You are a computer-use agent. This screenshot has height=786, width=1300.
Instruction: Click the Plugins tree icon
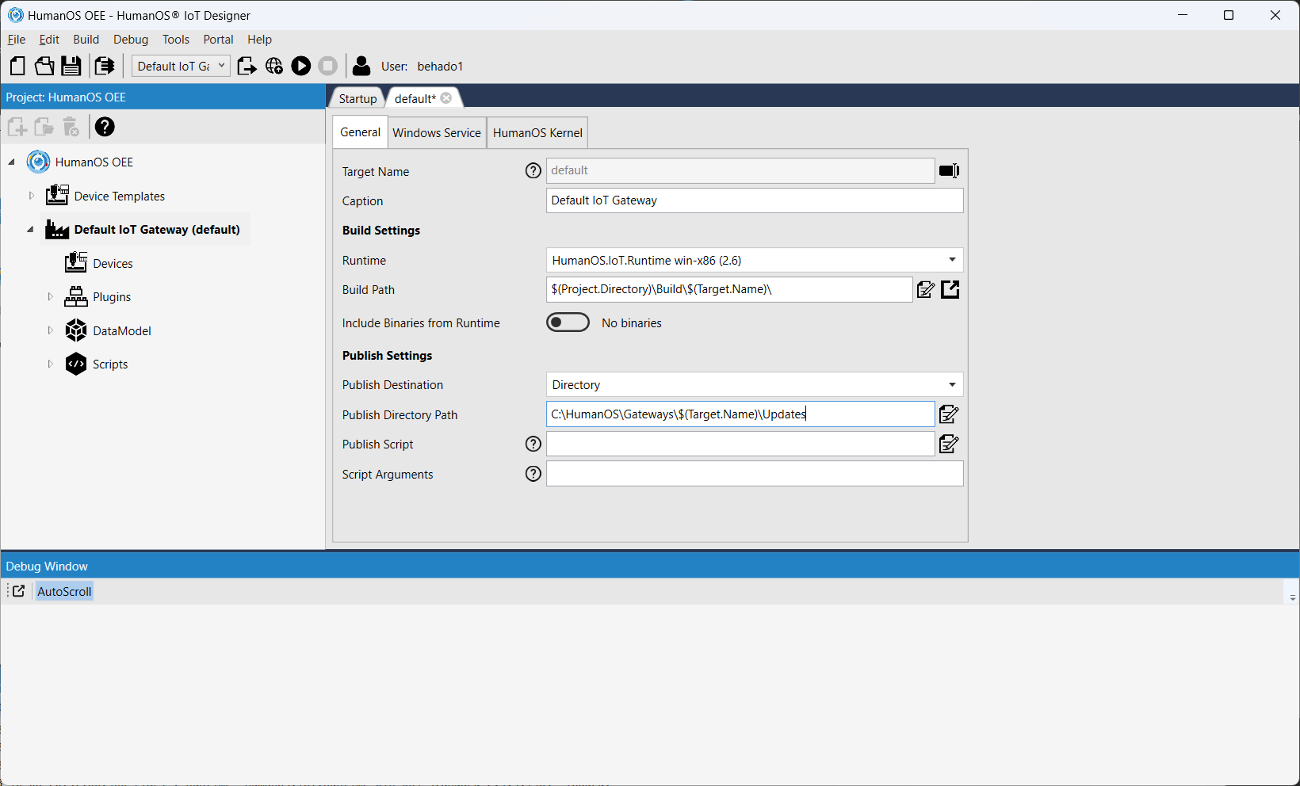[x=76, y=296]
